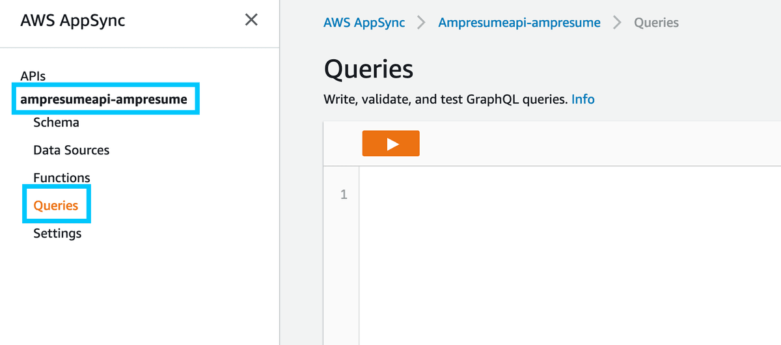
Task: Open the API Settings page
Action: tap(57, 233)
